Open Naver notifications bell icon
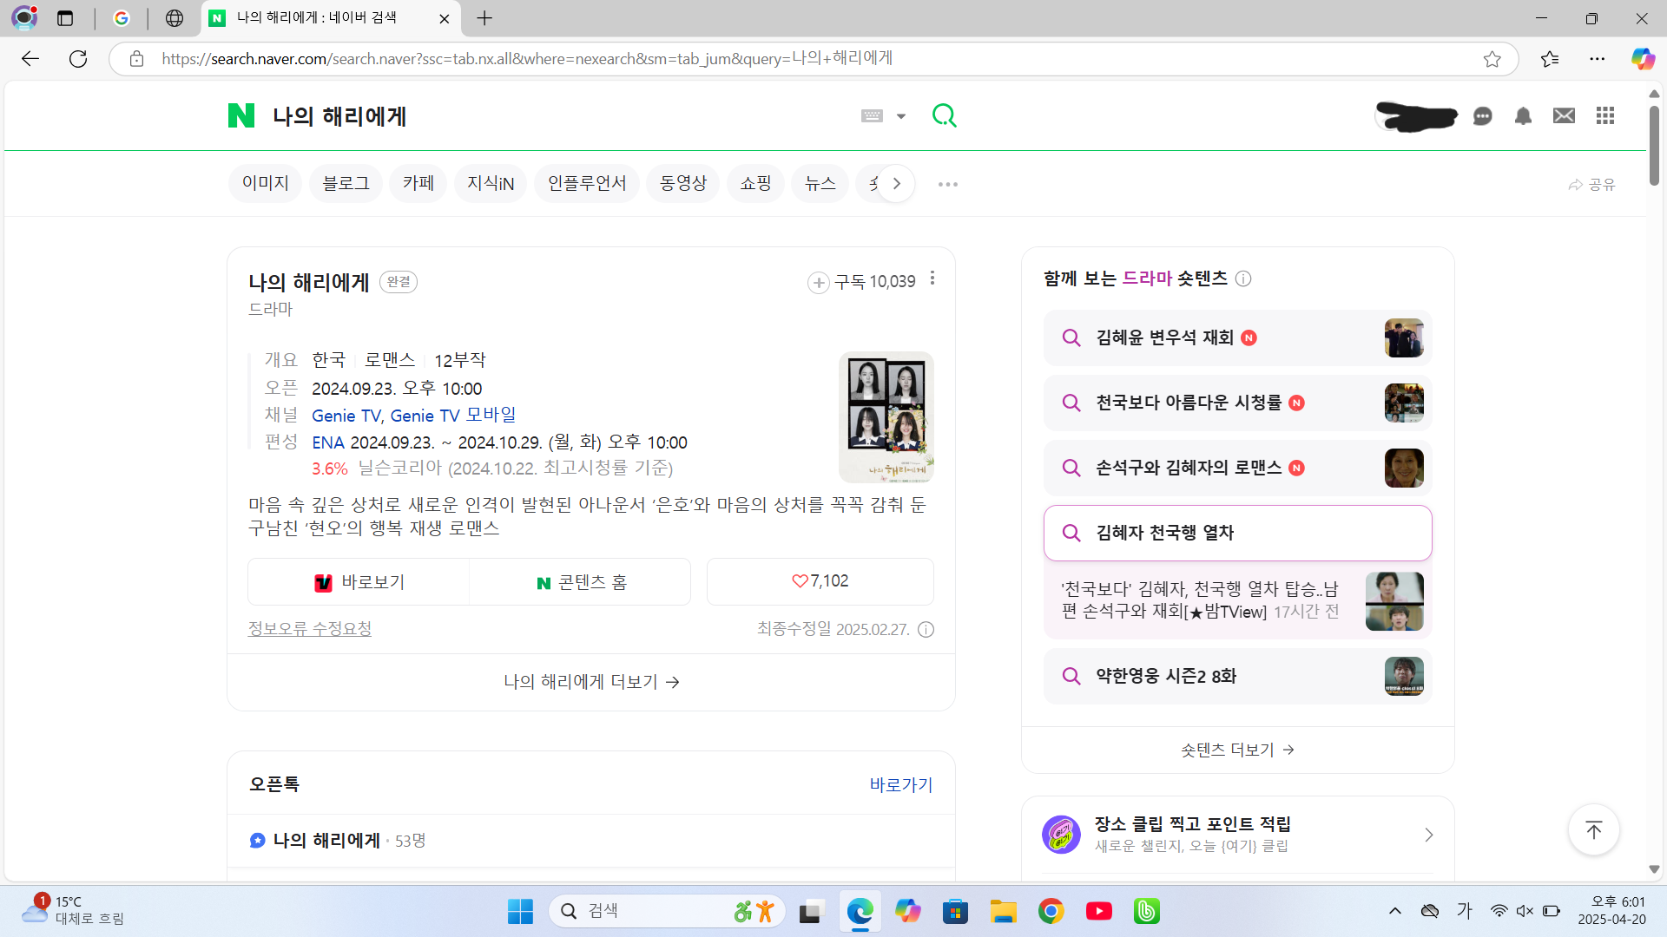The width and height of the screenshot is (1667, 937). (x=1523, y=116)
